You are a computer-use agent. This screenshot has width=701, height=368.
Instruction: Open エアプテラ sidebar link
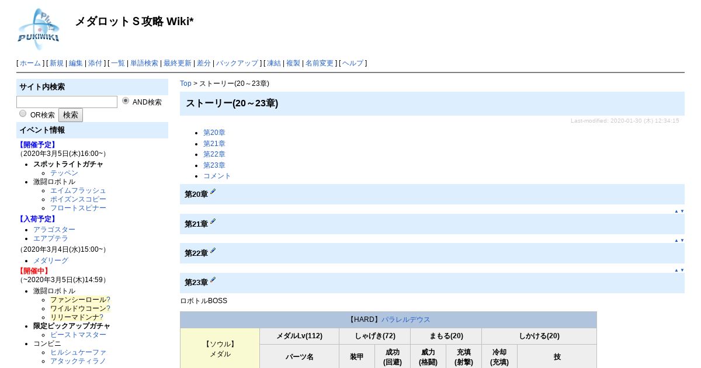click(x=51, y=238)
